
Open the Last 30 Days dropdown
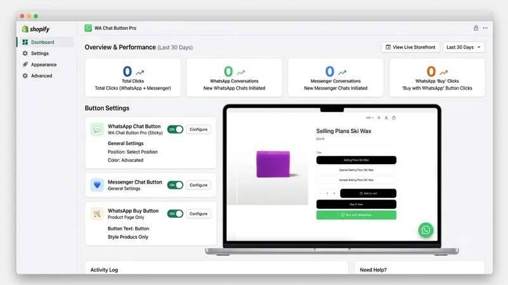coord(464,47)
